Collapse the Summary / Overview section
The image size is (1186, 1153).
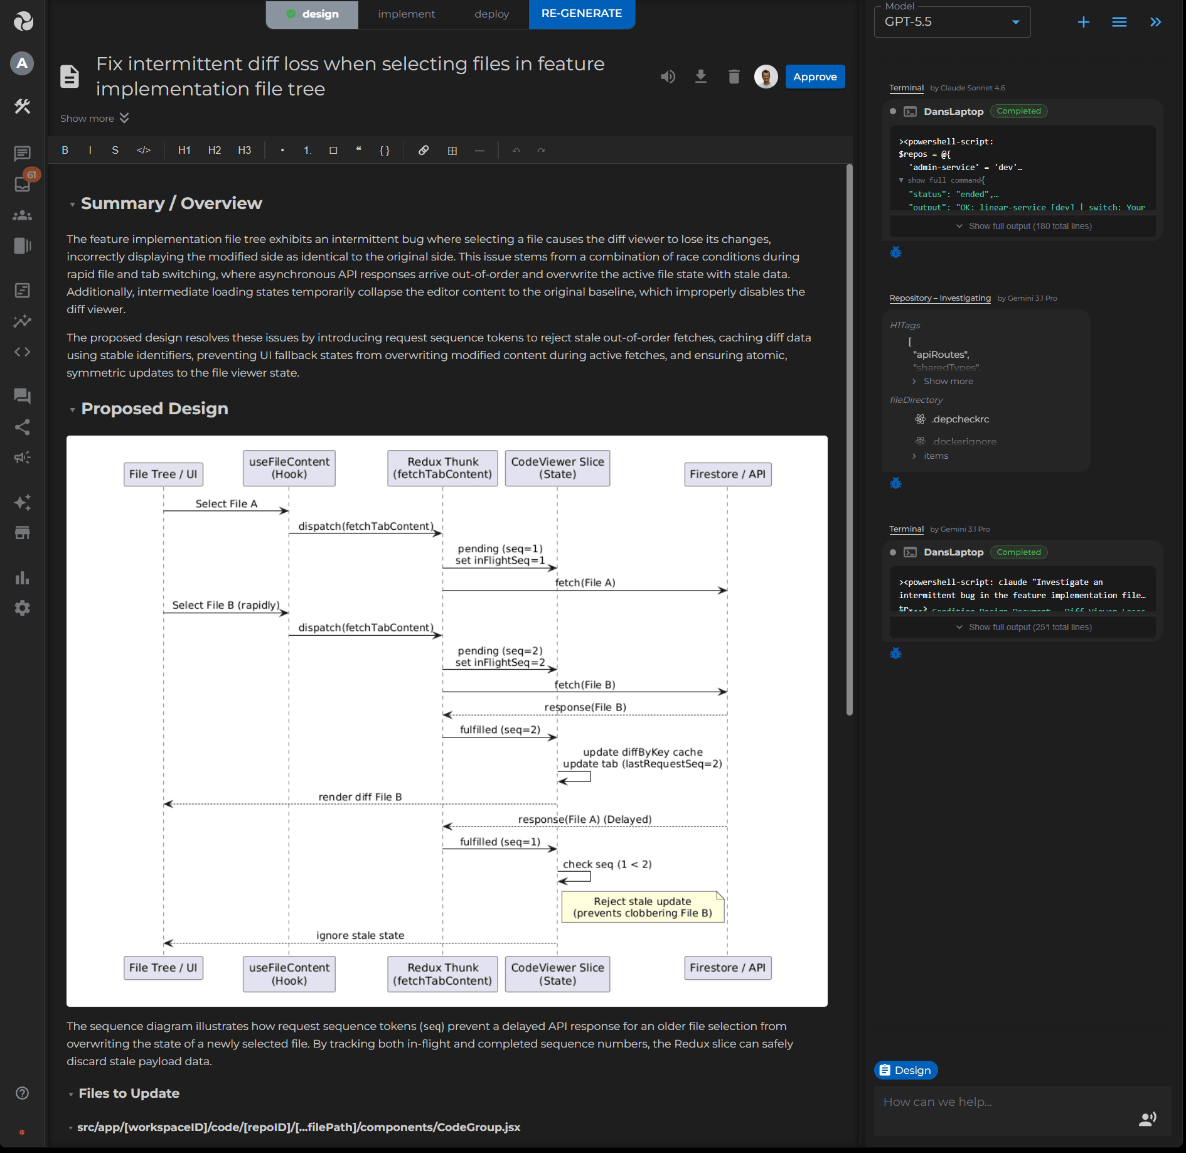coord(72,204)
